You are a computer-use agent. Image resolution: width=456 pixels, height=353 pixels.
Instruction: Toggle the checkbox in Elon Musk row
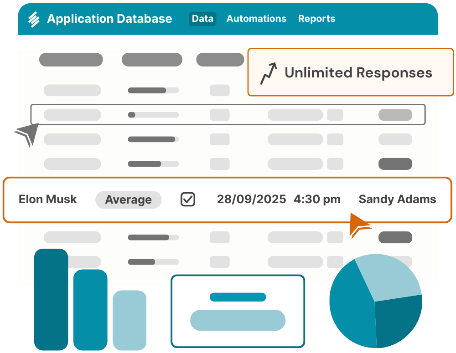[x=188, y=200]
